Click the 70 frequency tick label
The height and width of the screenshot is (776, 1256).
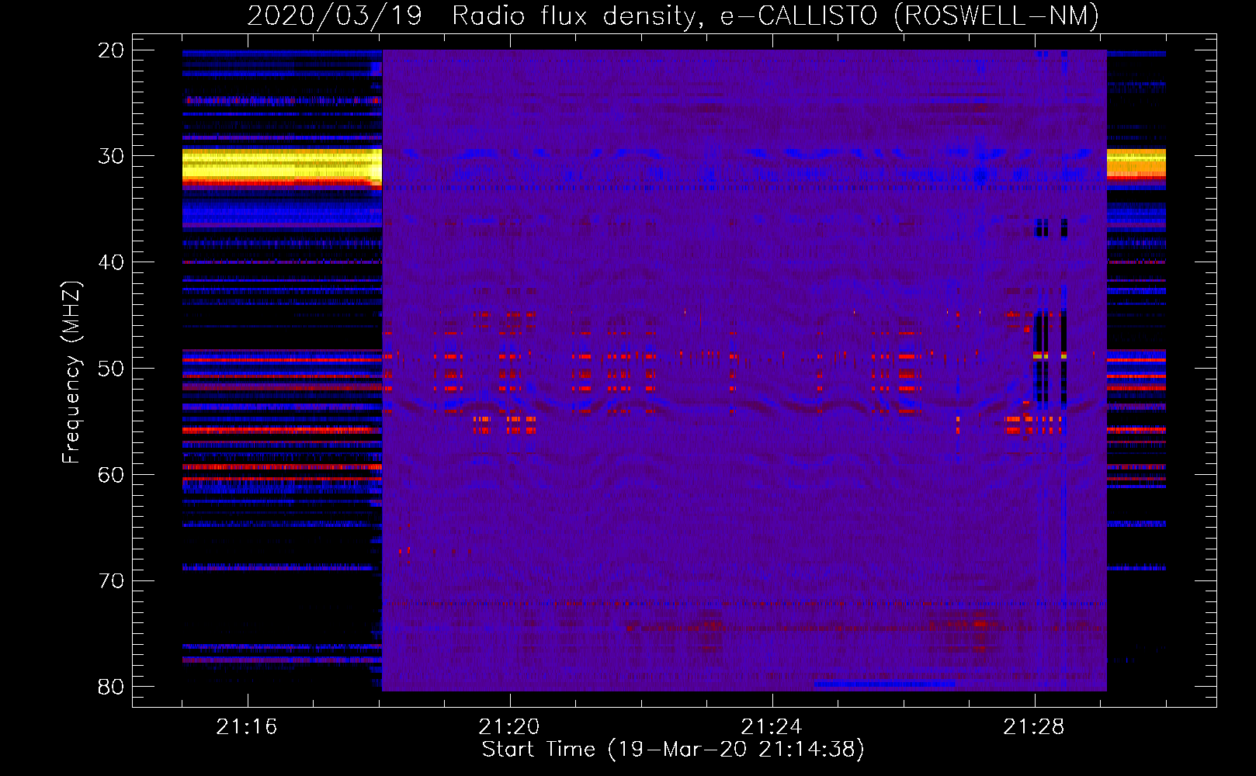click(x=111, y=580)
